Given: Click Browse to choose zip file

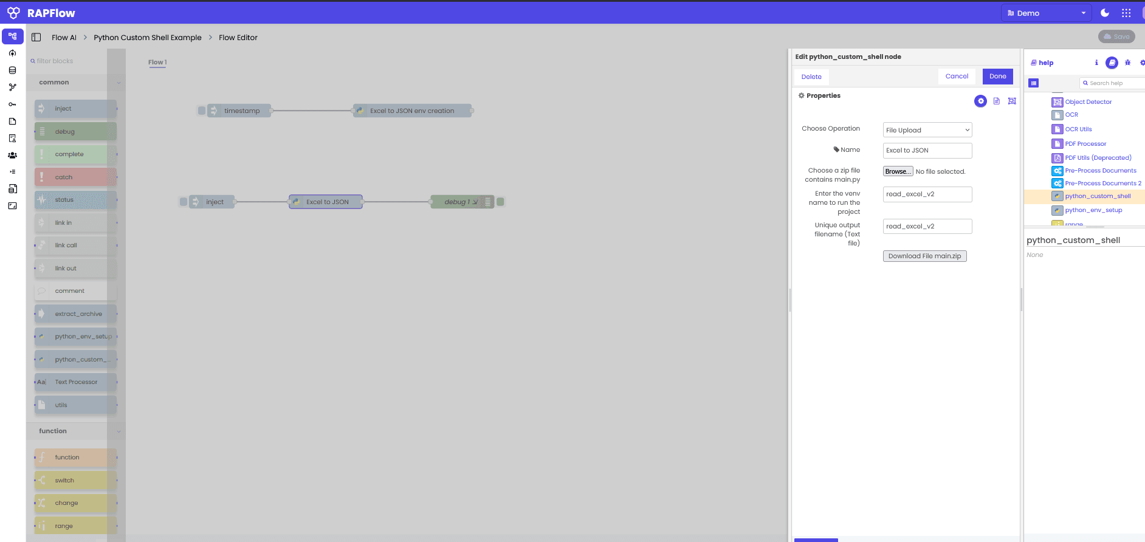Looking at the screenshot, I should 898,171.
